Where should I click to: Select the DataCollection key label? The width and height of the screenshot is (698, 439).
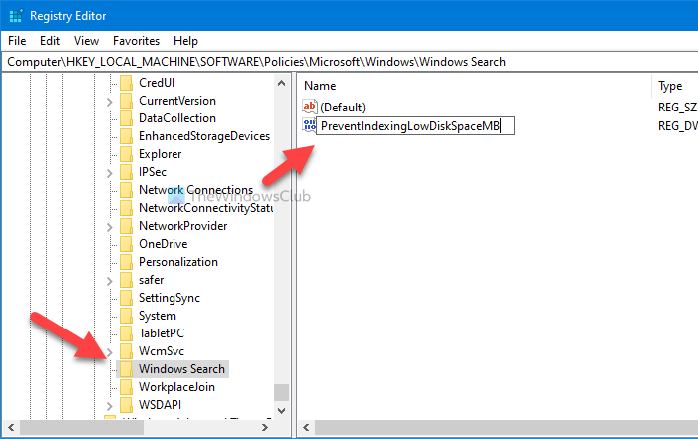pyautogui.click(x=177, y=118)
